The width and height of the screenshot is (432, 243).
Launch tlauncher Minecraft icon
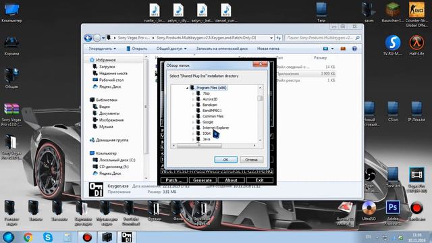(x=393, y=13)
